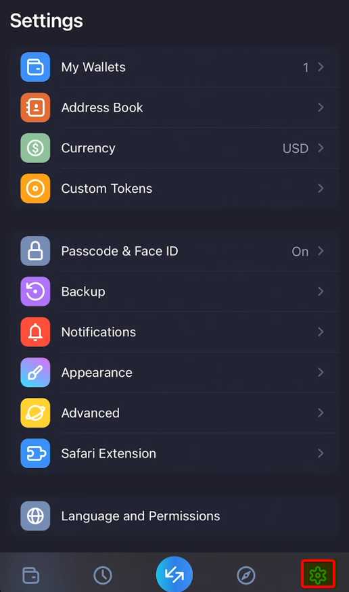Tap the blue swap arrows center button
349x592 pixels.
coord(174,574)
